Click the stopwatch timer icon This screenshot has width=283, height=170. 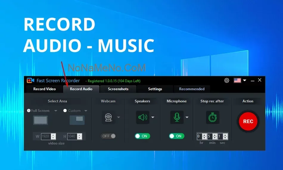pos(212,117)
